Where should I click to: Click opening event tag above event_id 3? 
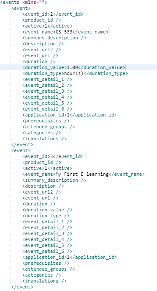tap(21, 150)
